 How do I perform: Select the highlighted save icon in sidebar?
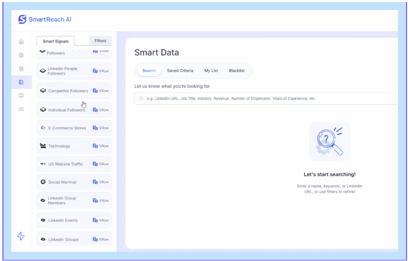(x=21, y=82)
